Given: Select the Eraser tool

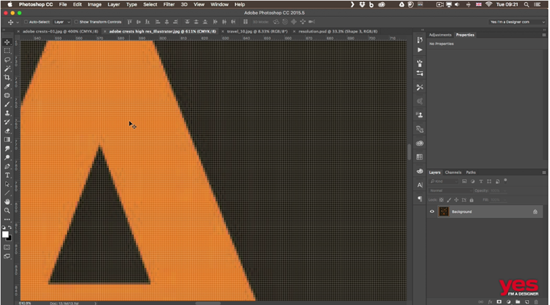Looking at the screenshot, I should click(x=7, y=131).
